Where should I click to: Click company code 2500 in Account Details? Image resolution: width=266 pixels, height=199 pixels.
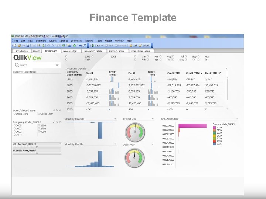tap(69, 103)
